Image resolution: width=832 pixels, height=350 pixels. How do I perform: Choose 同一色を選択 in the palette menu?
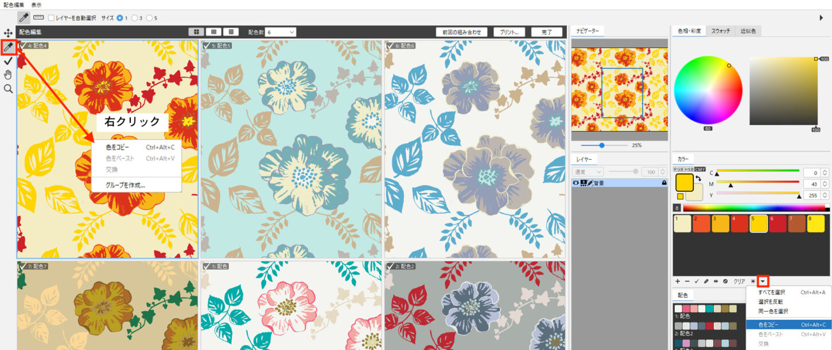click(x=789, y=311)
